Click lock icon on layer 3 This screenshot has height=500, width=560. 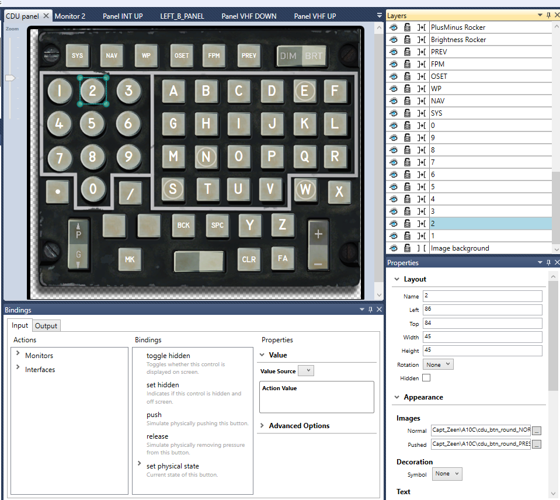(407, 211)
